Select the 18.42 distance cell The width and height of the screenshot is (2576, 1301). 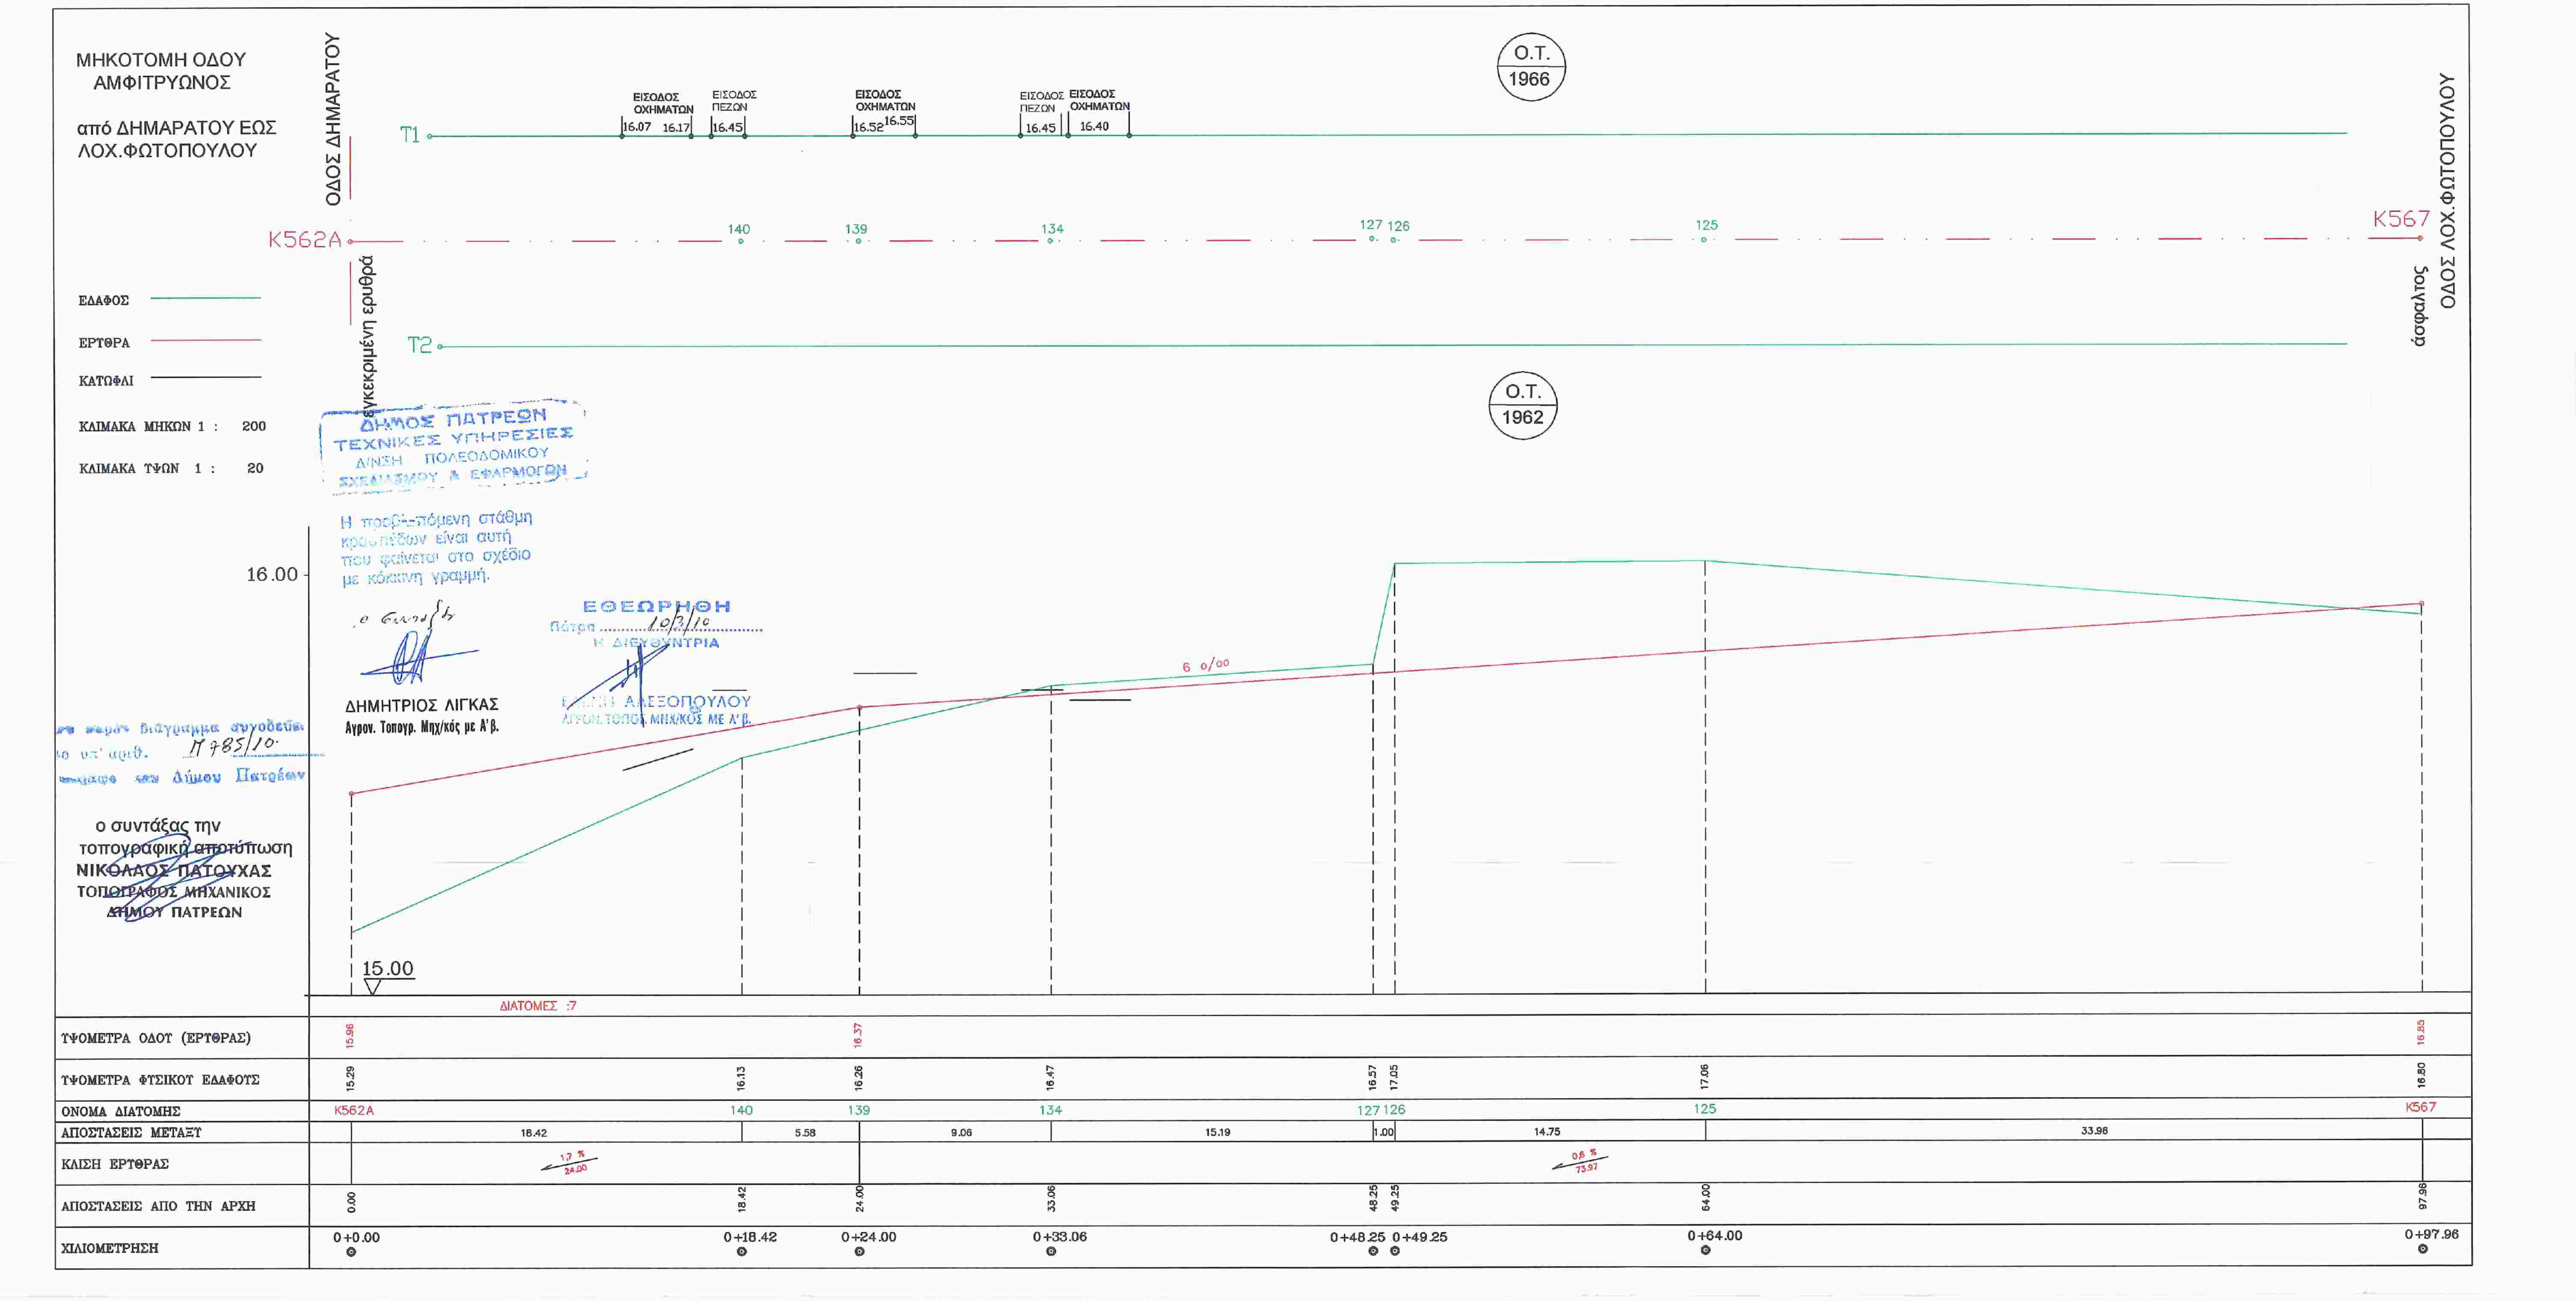[x=534, y=1133]
